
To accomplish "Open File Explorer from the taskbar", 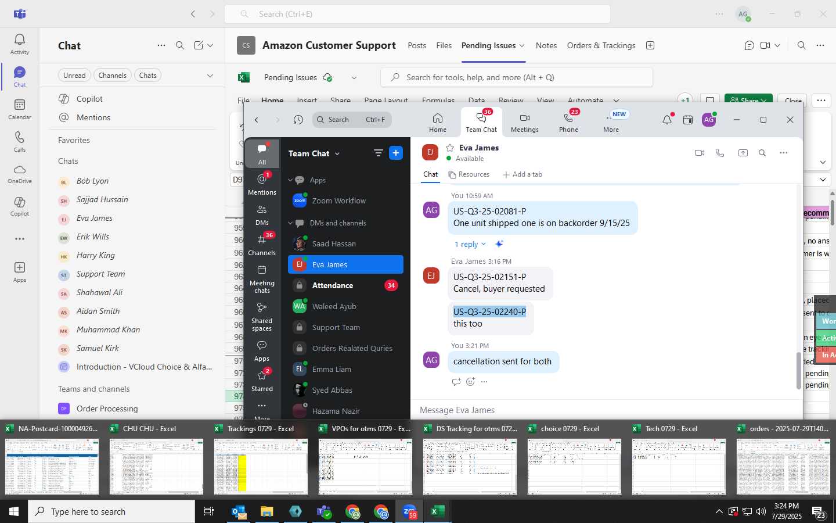I will (x=266, y=511).
